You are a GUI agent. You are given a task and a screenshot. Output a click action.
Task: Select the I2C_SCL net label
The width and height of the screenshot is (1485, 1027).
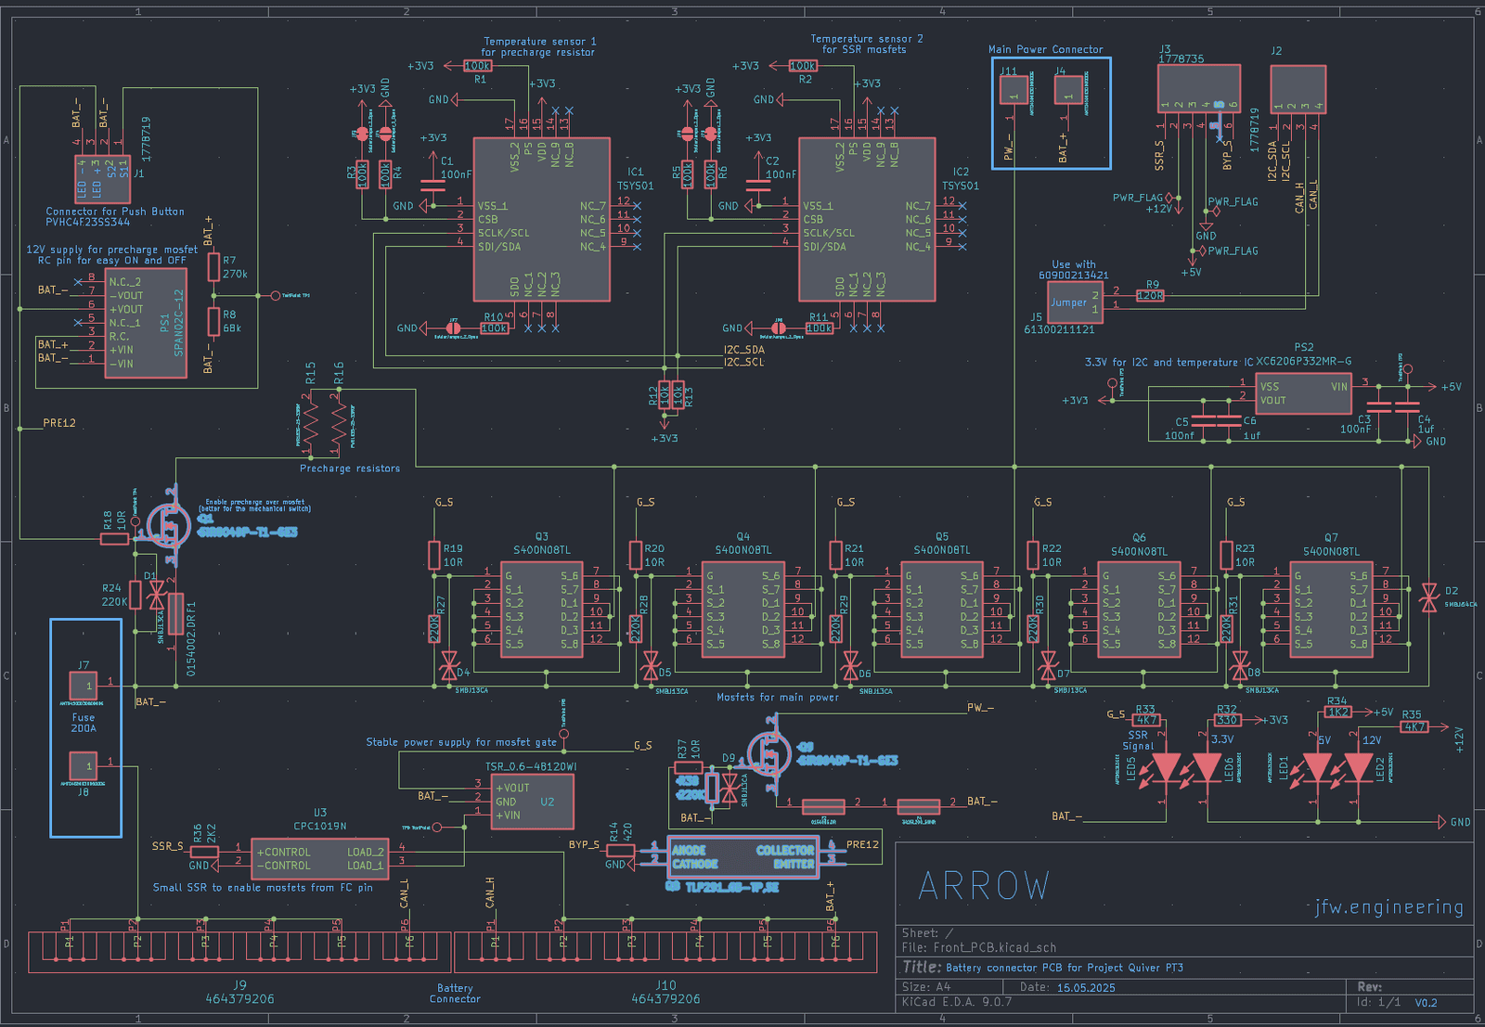(744, 362)
